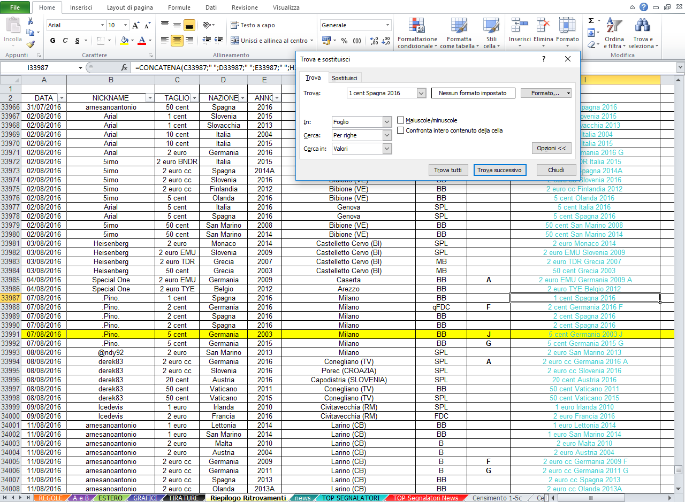Open Formattazione condizionale
Screen dimensions: 685x502
pyautogui.click(x=417, y=33)
